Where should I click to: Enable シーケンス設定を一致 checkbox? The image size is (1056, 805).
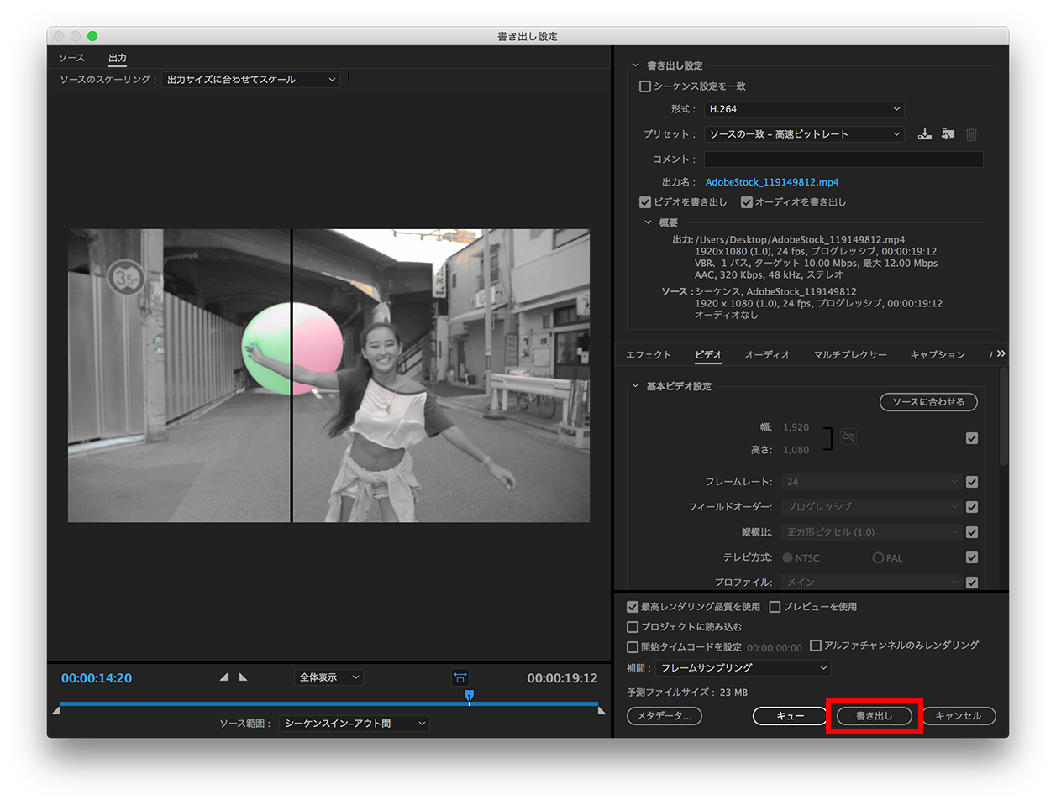click(645, 86)
